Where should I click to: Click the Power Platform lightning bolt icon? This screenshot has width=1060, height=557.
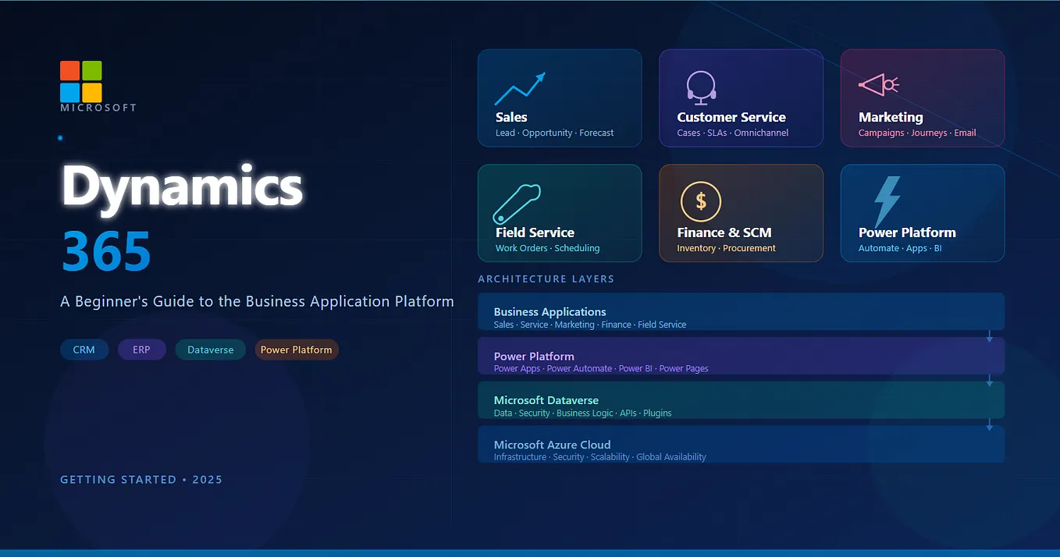[887, 201]
